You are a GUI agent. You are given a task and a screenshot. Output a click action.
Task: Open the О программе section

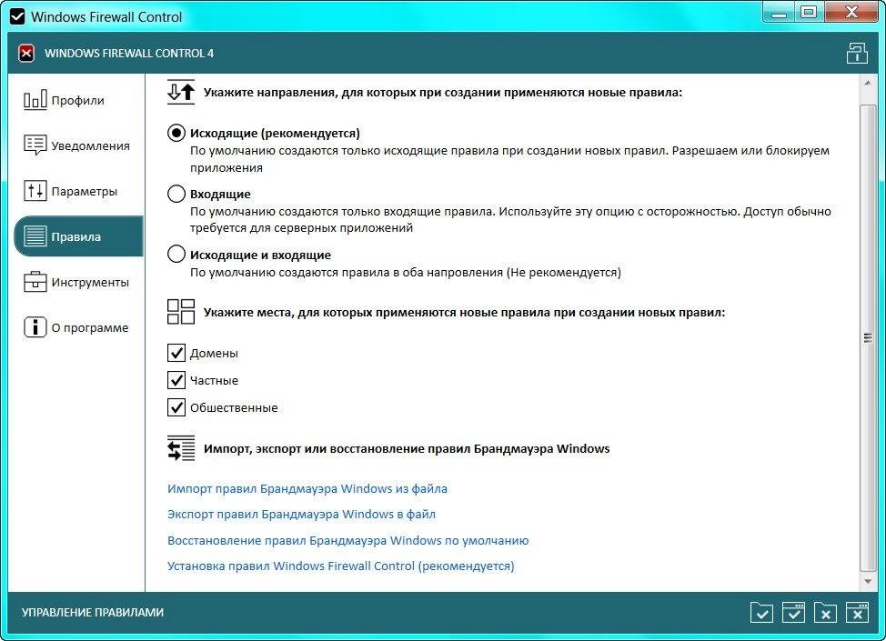(78, 327)
